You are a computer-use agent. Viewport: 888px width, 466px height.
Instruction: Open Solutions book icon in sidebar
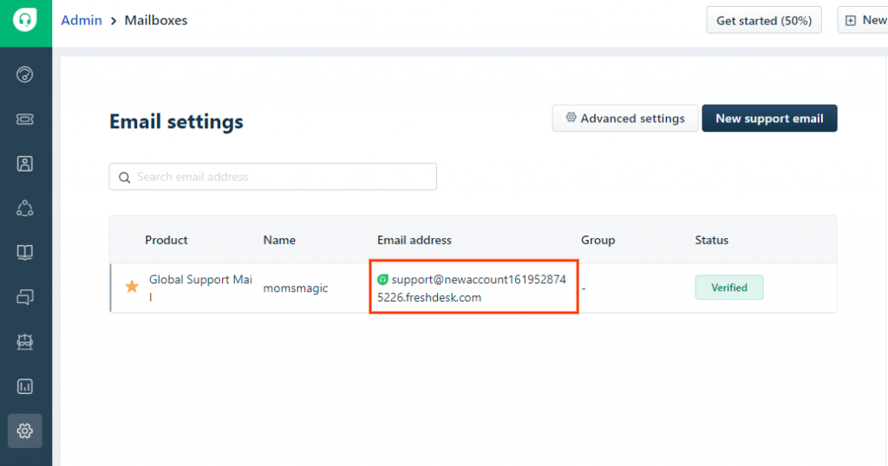(25, 252)
